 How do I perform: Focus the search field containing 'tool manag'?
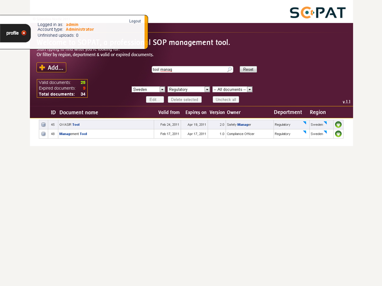(x=192, y=70)
